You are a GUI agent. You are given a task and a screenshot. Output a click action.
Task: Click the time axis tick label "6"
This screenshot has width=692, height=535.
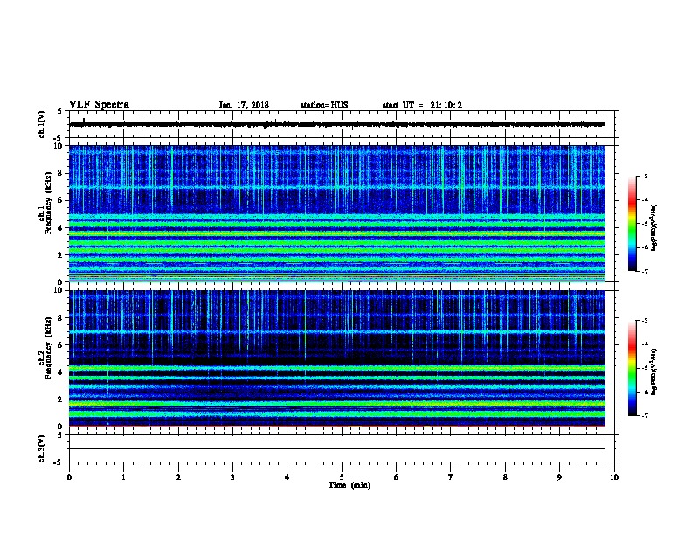[x=397, y=477]
